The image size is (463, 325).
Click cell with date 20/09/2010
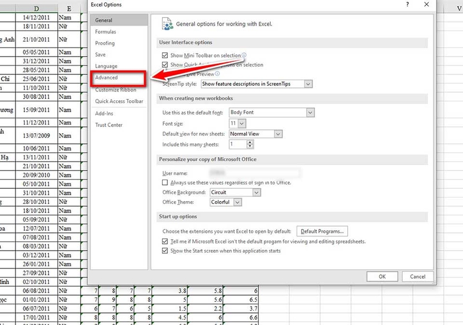pyautogui.click(x=36, y=175)
